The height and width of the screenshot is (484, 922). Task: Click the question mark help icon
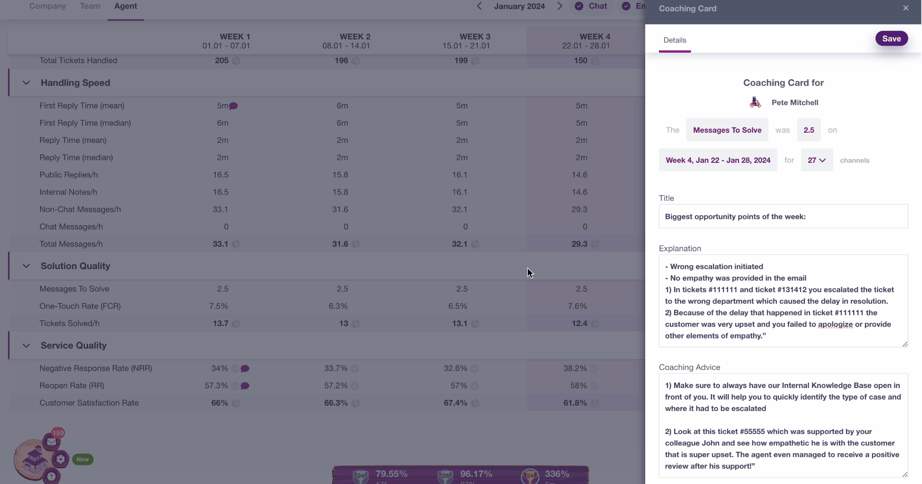tap(51, 476)
